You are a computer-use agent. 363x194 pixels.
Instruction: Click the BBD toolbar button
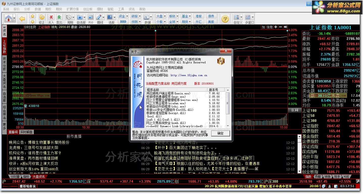point(123,22)
